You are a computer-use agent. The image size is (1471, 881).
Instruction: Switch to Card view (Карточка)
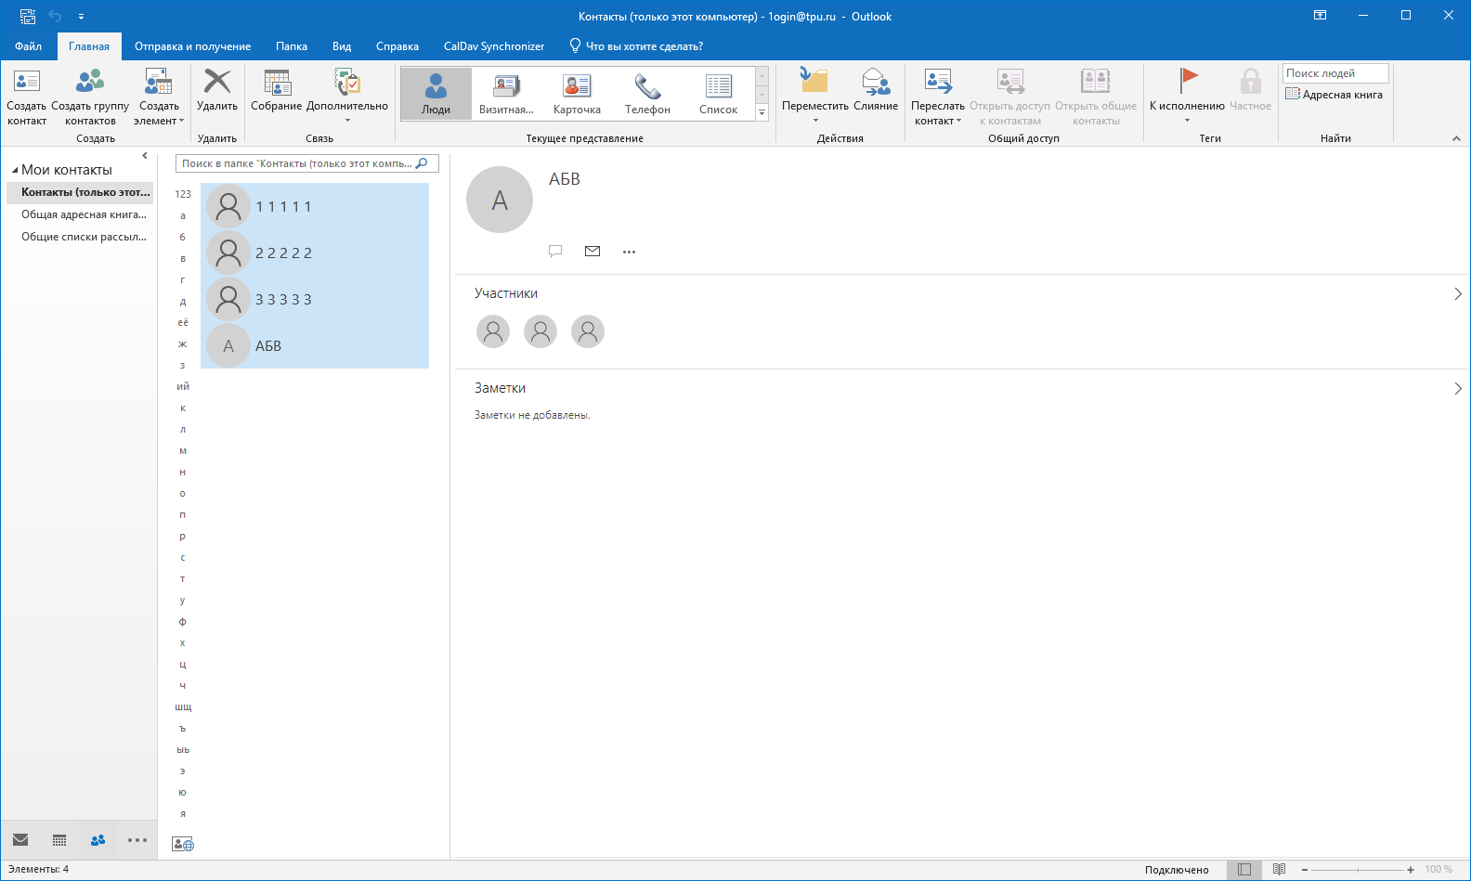pyautogui.click(x=577, y=95)
